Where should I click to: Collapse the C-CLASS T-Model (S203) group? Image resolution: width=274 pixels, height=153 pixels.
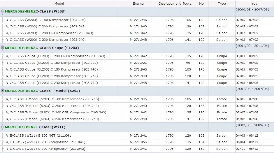(2, 90)
